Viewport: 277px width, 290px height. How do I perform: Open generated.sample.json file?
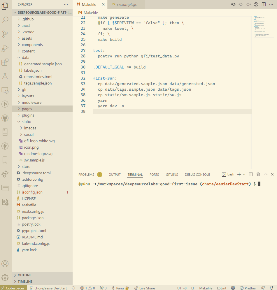[x=43, y=64]
